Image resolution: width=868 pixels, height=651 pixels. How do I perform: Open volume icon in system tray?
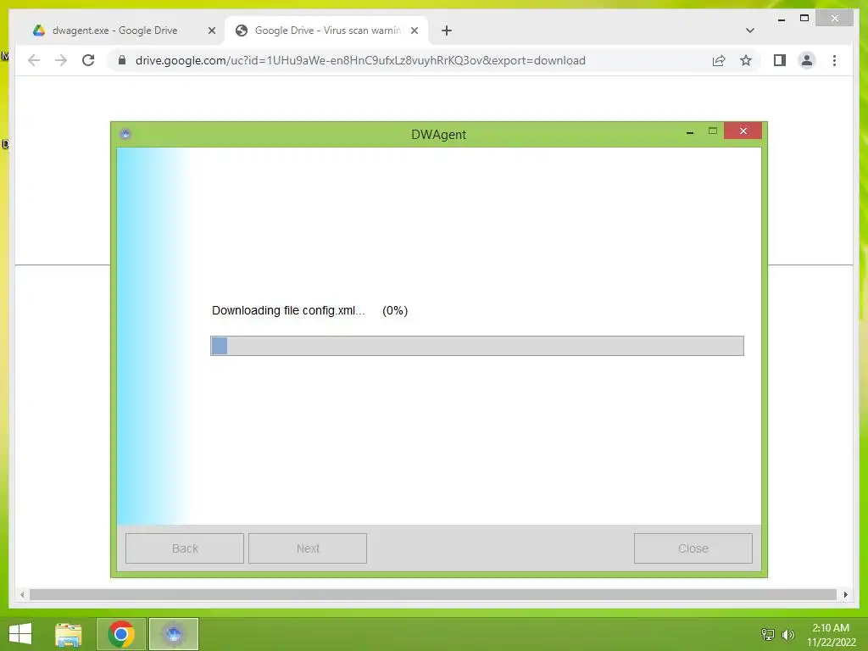click(x=788, y=634)
